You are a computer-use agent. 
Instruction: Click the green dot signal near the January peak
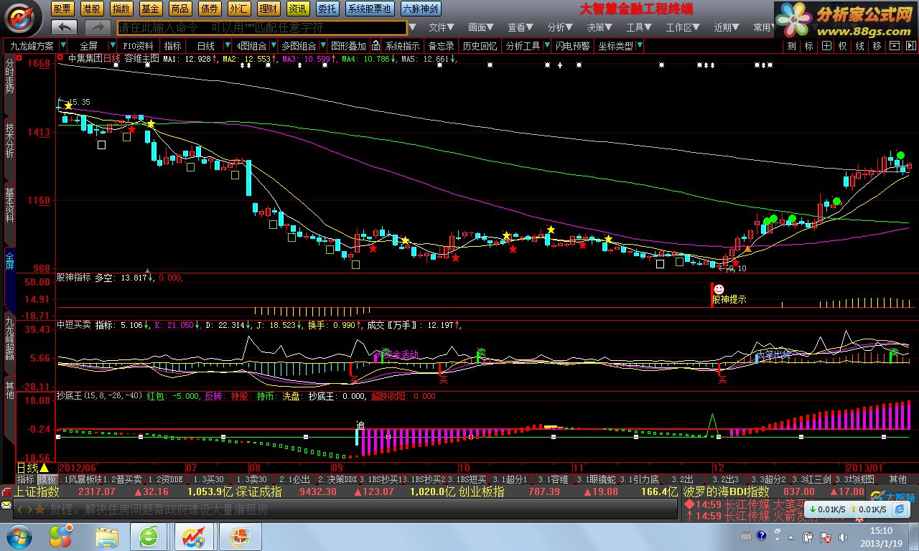pos(900,155)
